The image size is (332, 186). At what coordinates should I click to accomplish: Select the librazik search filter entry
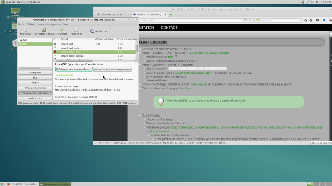(35, 44)
